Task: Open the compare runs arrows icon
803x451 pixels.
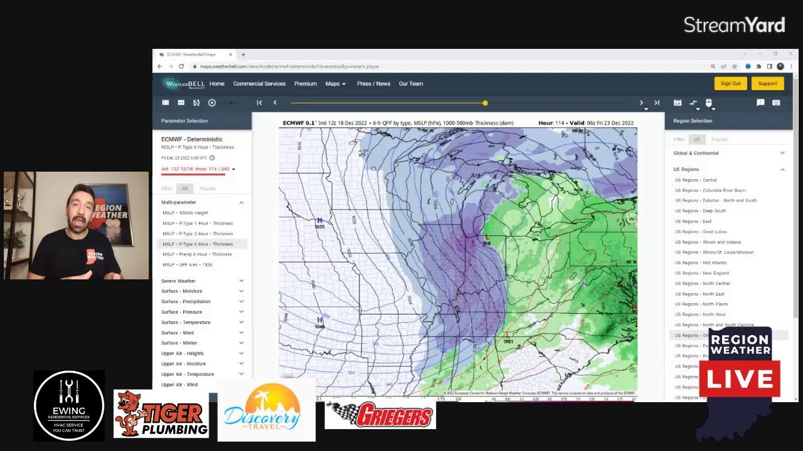Action: [x=693, y=103]
